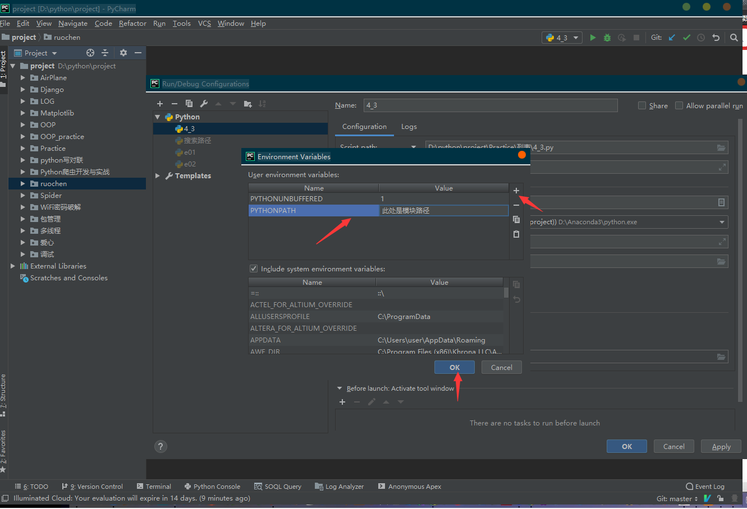Cancel the Environment Variables dialog
This screenshot has height=509, width=747.
(x=502, y=367)
